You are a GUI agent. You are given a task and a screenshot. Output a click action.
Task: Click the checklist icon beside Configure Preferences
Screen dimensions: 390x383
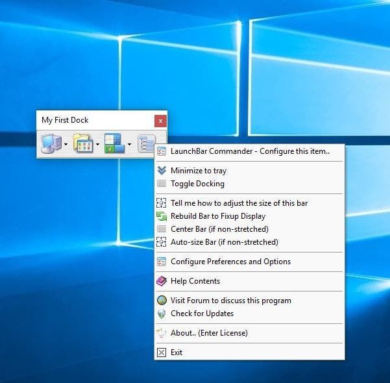point(162,262)
